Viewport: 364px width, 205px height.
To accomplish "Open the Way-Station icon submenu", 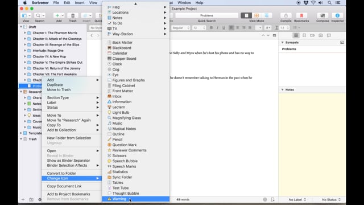I will (135, 34).
